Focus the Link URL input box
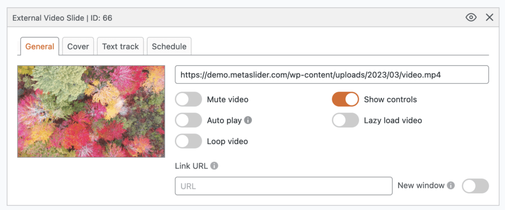 click(284, 186)
